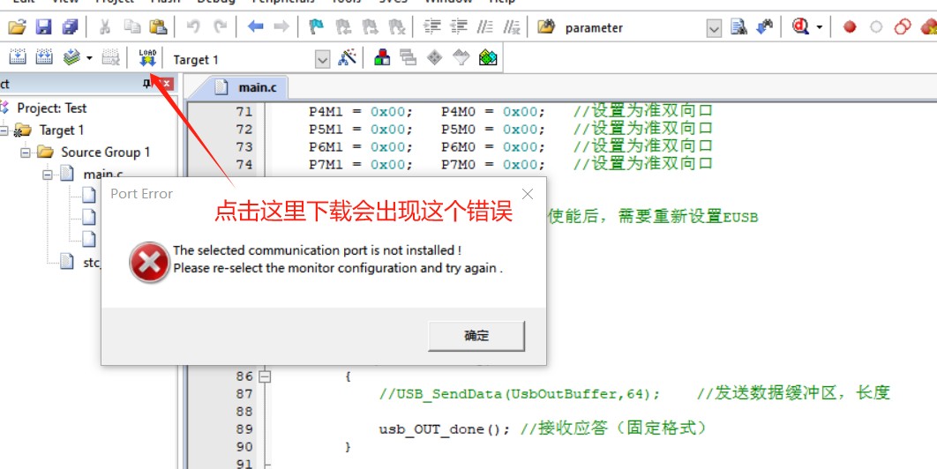Viewport: 937px width, 469px height.
Task: Click the Undo arrow icon
Action: 193,26
